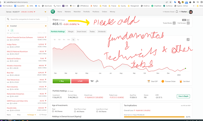203x121 pixels.
Task: Click the search magnifier icon
Action: click(x=8, y=19)
